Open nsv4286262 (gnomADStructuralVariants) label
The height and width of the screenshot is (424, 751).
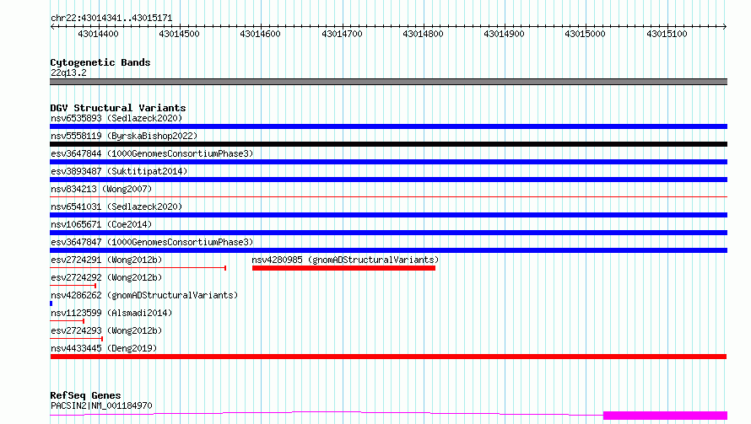point(144,295)
